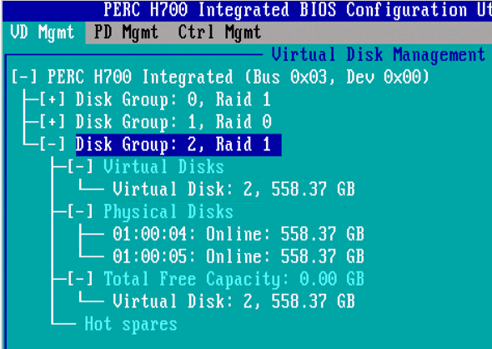Click the Physical Disks label

click(168, 211)
